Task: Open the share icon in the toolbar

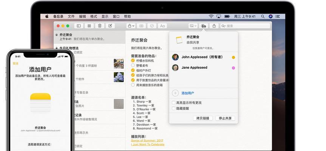Action: pyautogui.click(x=214, y=26)
